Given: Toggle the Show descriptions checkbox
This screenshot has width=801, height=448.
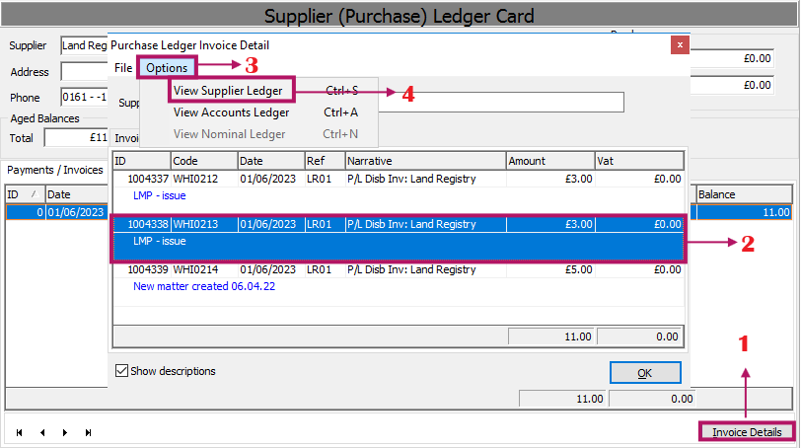Looking at the screenshot, I should pos(121,371).
